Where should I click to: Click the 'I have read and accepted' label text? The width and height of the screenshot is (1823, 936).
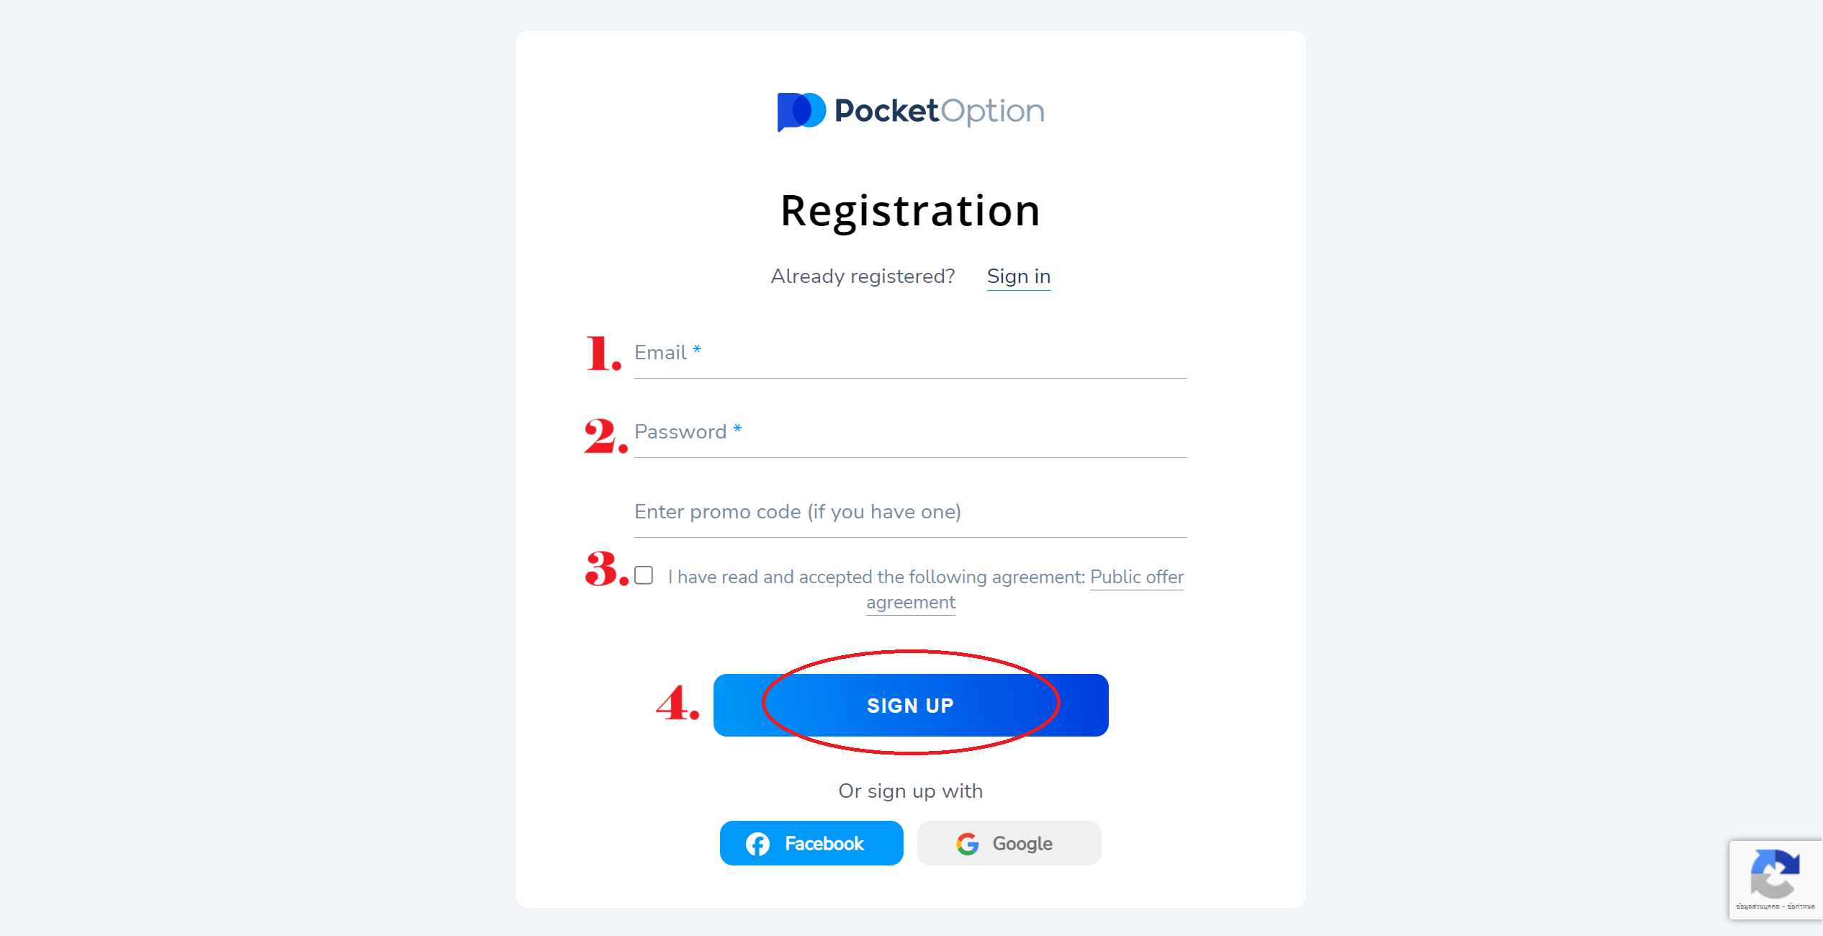point(876,577)
